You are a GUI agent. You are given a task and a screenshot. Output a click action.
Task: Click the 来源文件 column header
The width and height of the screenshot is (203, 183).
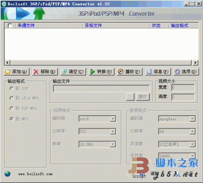click(x=49, y=26)
